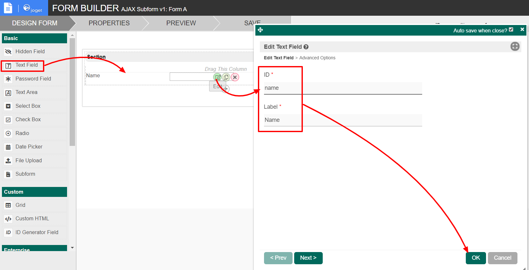Click the help icon beside Edit Text Field
Image resolution: width=529 pixels, height=270 pixels.
(306, 47)
